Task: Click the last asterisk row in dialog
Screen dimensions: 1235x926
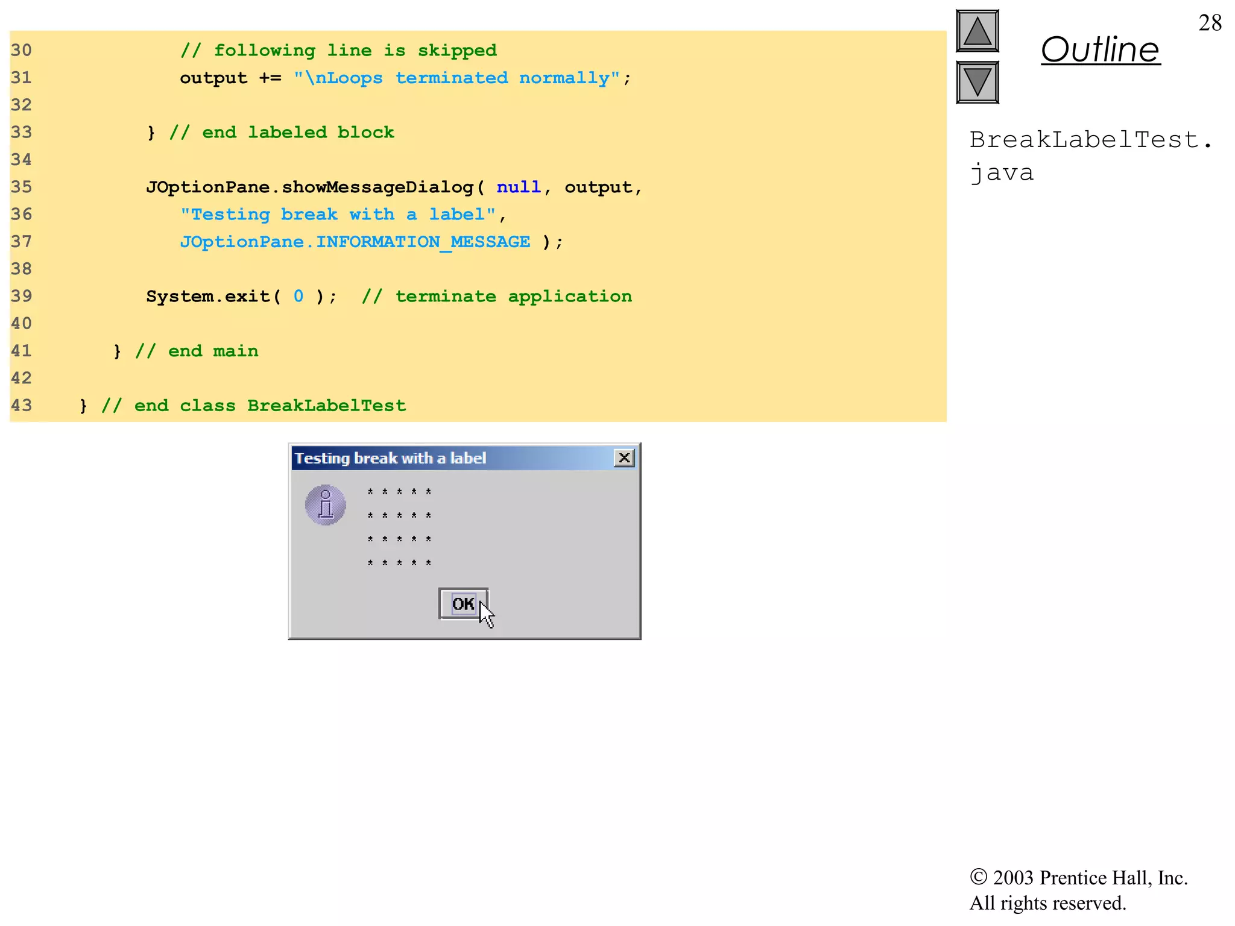Action: point(399,563)
